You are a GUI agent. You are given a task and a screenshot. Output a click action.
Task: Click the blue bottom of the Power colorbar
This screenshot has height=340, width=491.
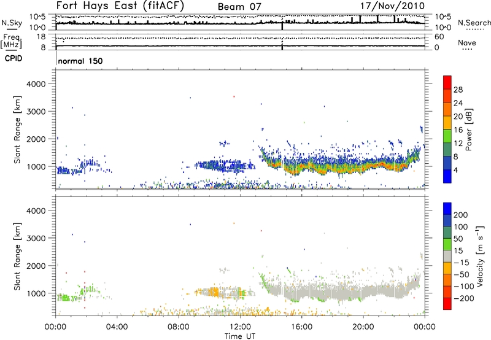point(447,177)
